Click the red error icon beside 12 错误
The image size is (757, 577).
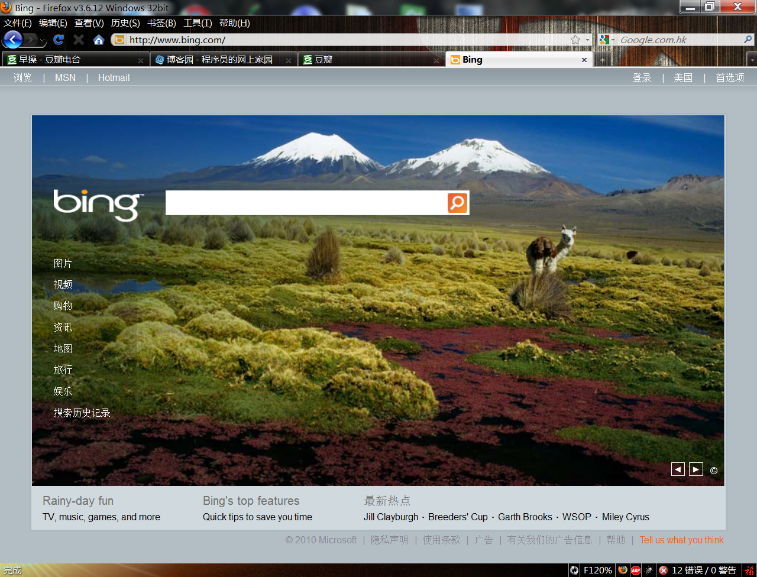[663, 570]
